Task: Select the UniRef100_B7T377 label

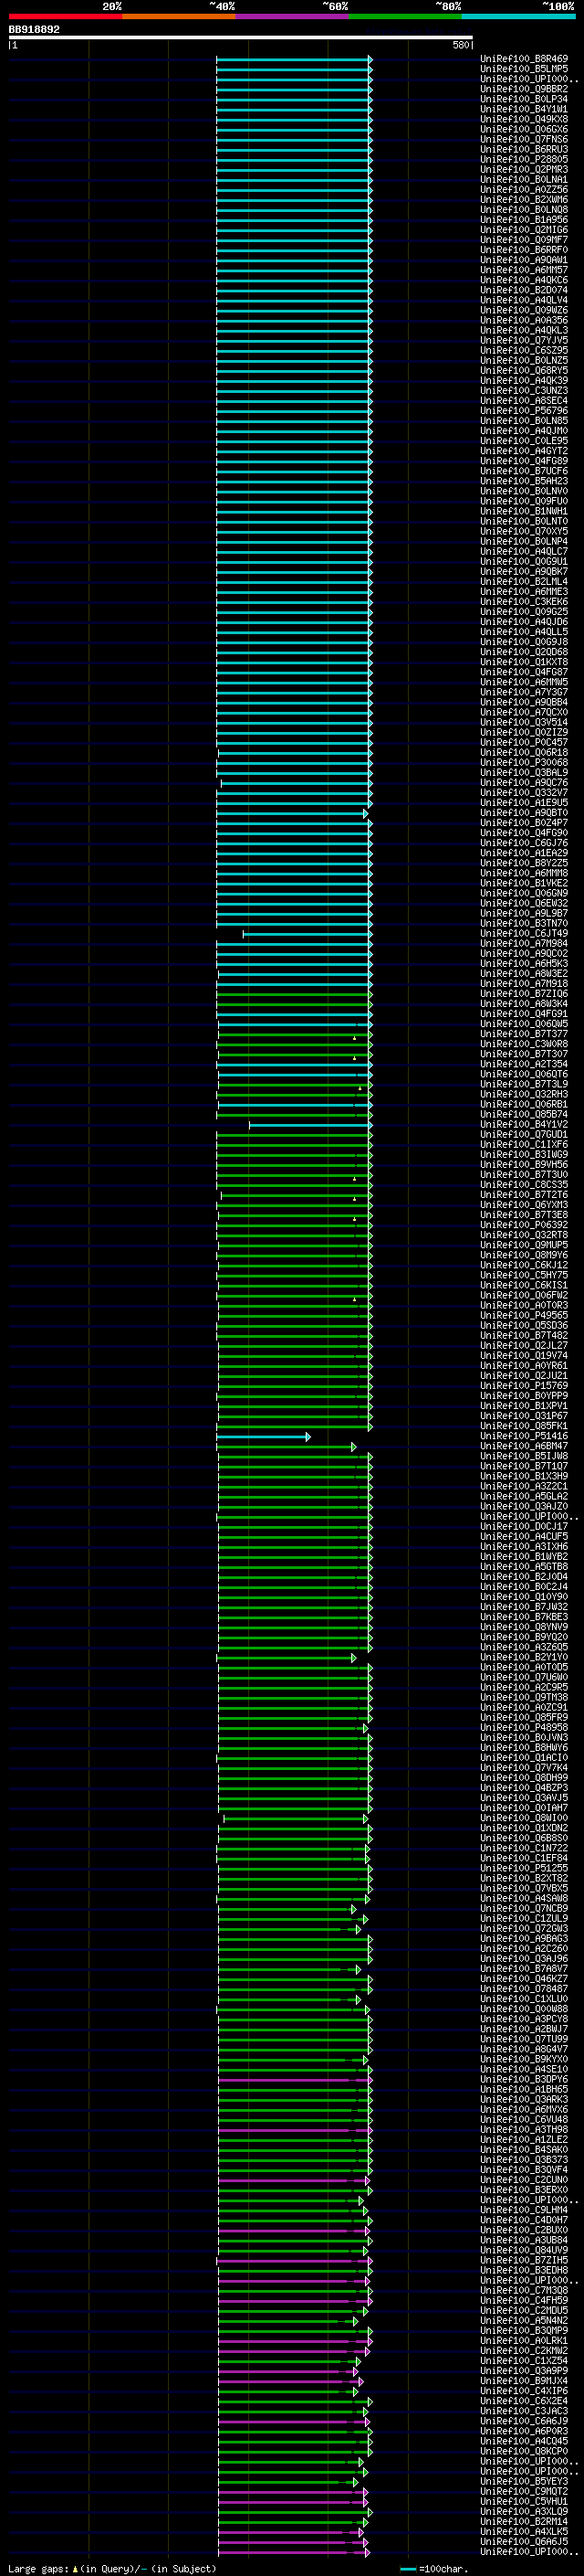Action: [524, 1034]
